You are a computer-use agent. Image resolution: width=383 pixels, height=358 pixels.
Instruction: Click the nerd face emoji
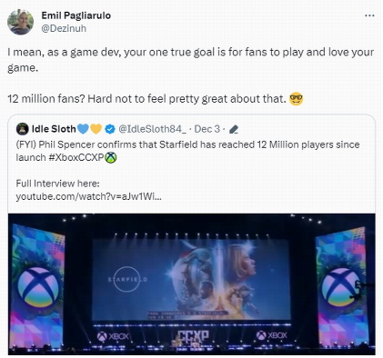[x=296, y=99]
